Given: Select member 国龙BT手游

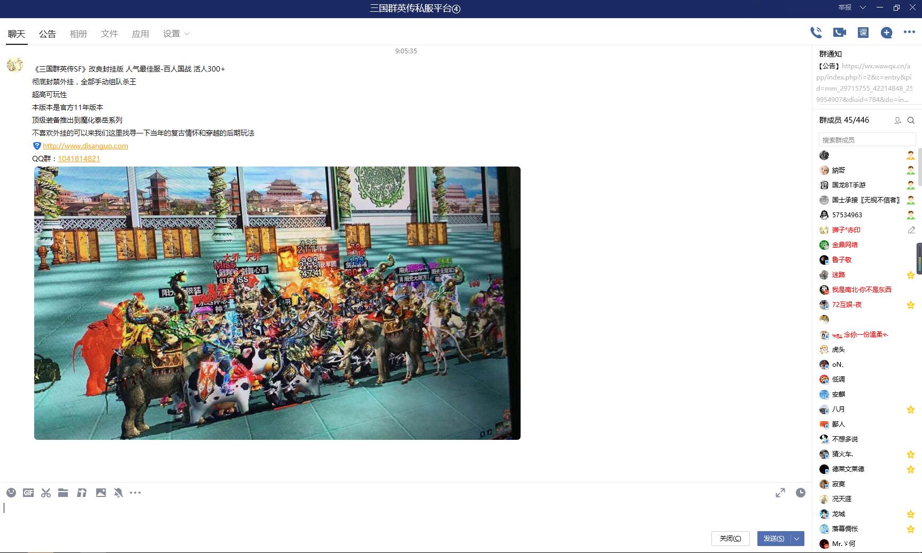Looking at the screenshot, I should point(849,185).
